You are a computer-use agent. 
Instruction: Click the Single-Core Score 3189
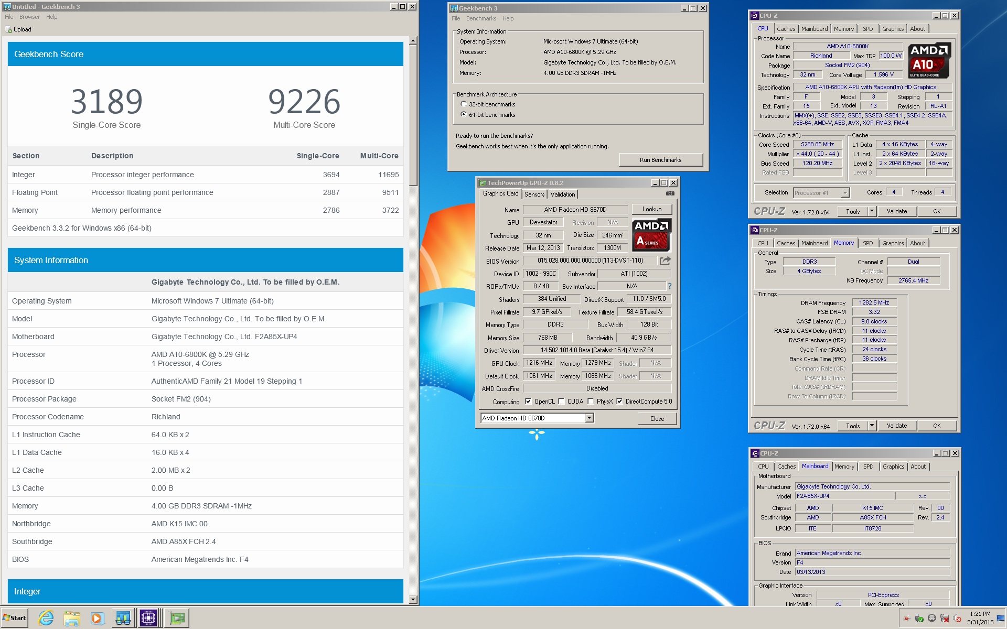[106, 102]
